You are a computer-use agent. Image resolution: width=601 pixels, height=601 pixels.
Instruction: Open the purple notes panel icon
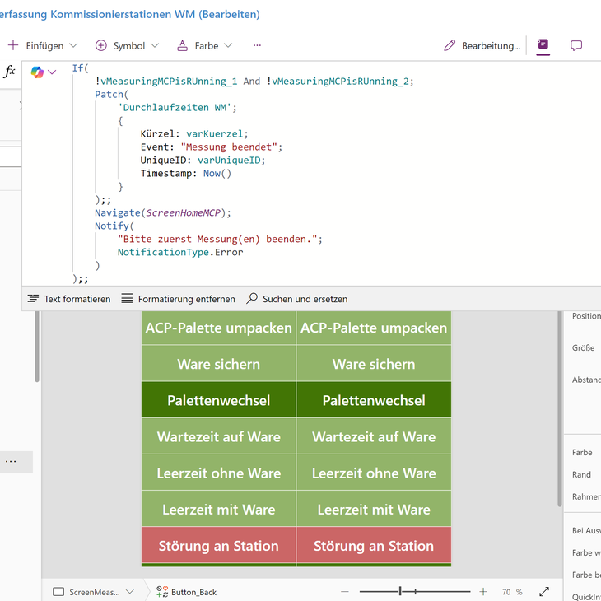[x=543, y=44]
